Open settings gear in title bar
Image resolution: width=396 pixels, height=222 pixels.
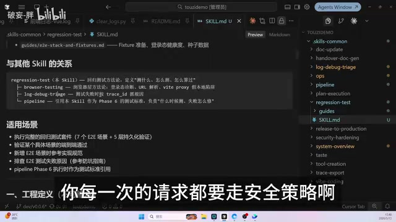(x=307, y=7)
